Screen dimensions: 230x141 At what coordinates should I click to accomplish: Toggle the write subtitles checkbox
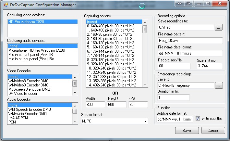click(x=198, y=119)
